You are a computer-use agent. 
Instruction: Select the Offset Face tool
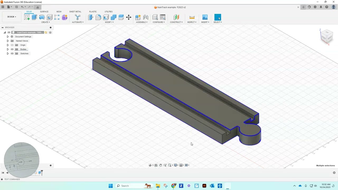coord(121,17)
